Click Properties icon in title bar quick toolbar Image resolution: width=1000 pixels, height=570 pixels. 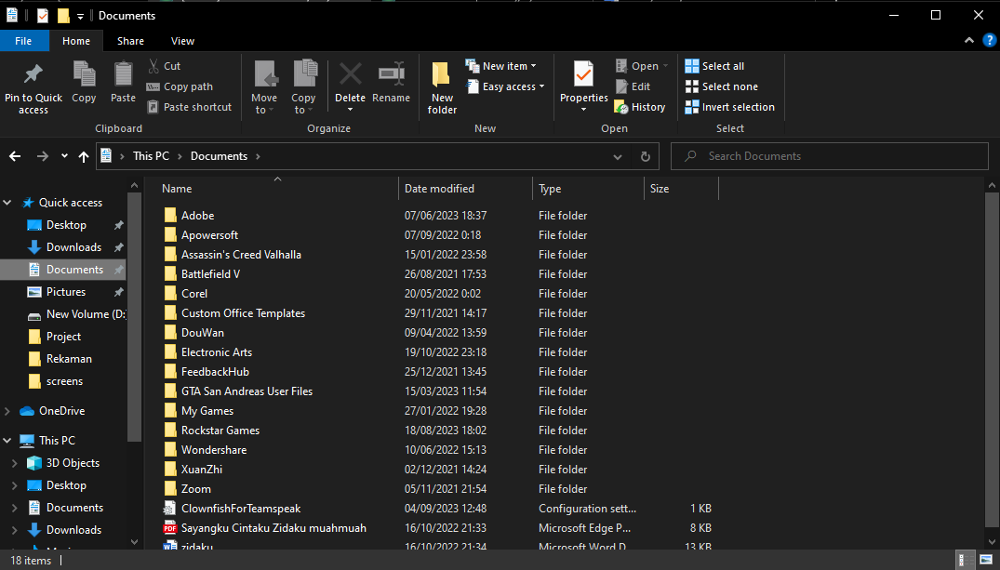(x=42, y=15)
